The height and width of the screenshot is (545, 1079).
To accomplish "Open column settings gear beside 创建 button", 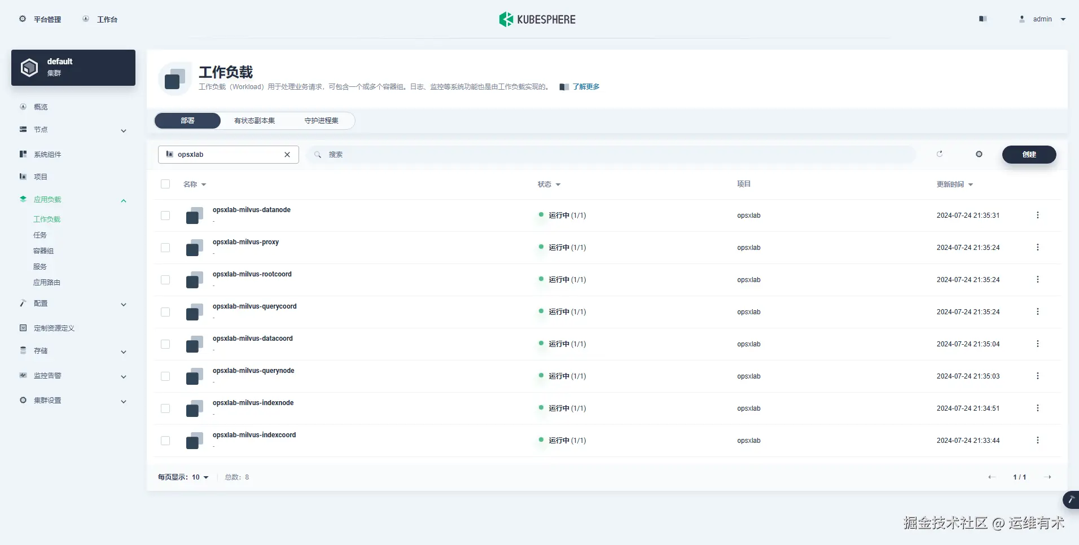I will [979, 154].
